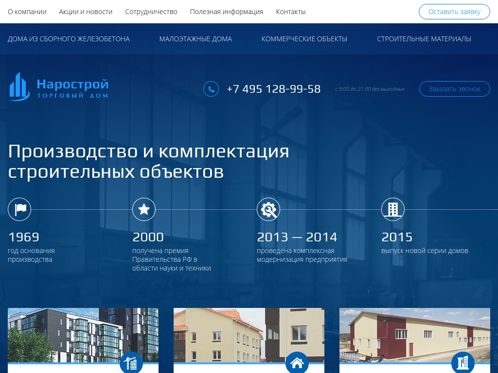Click office building badge on warehouse card
The image size is (498, 373).
pos(463,362)
